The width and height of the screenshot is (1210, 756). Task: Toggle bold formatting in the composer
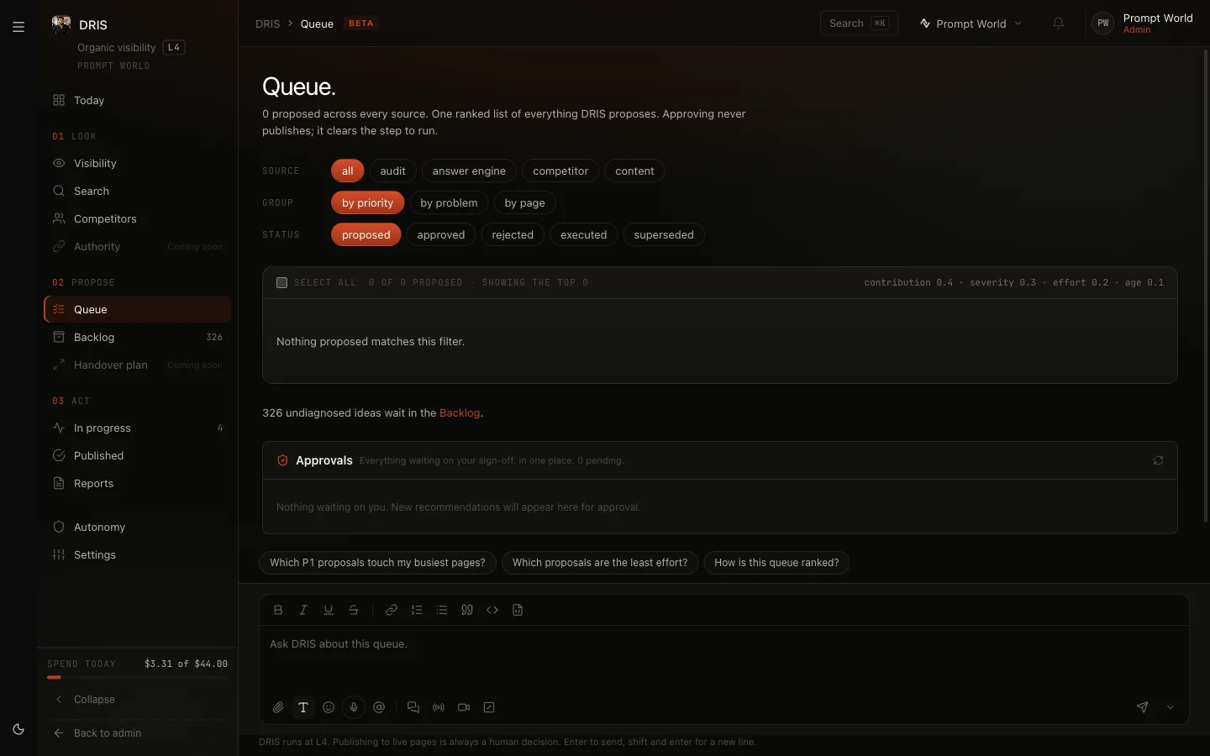[x=278, y=610]
